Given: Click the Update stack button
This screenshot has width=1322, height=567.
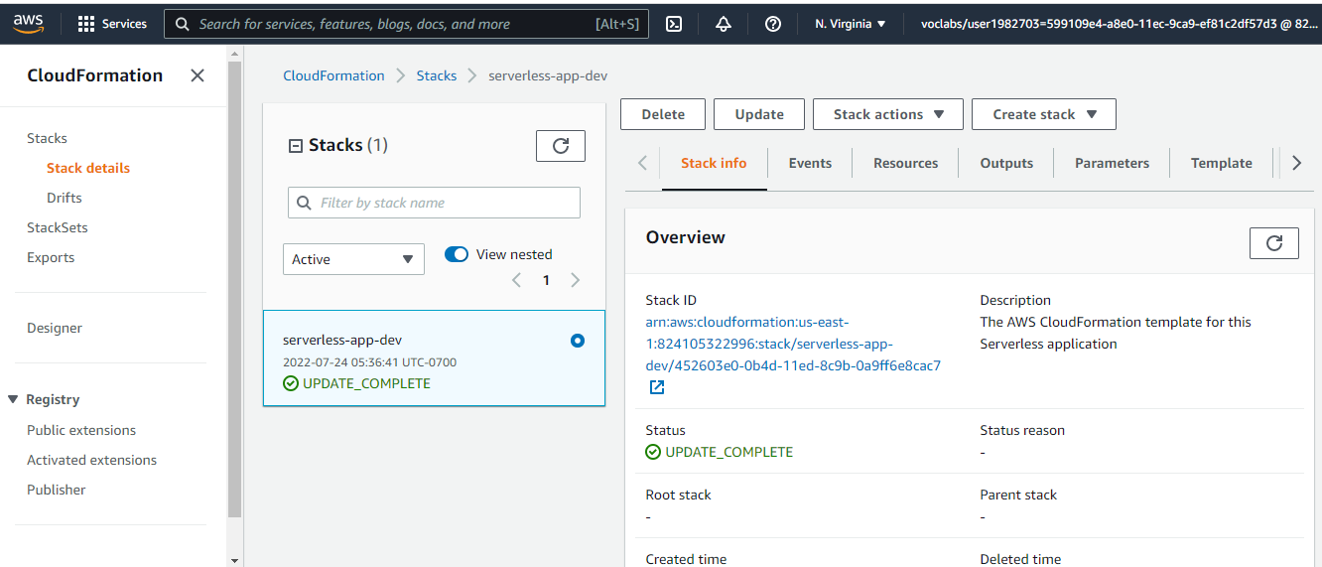Looking at the screenshot, I should click(x=759, y=114).
